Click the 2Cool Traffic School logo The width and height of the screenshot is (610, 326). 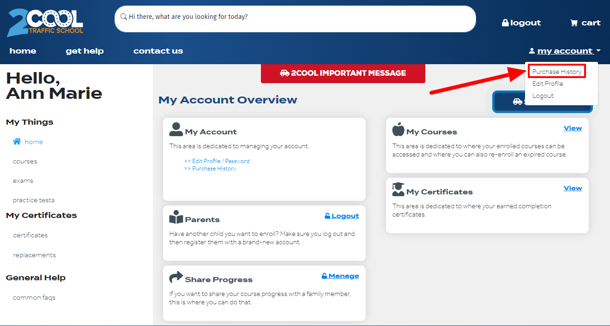click(45, 22)
